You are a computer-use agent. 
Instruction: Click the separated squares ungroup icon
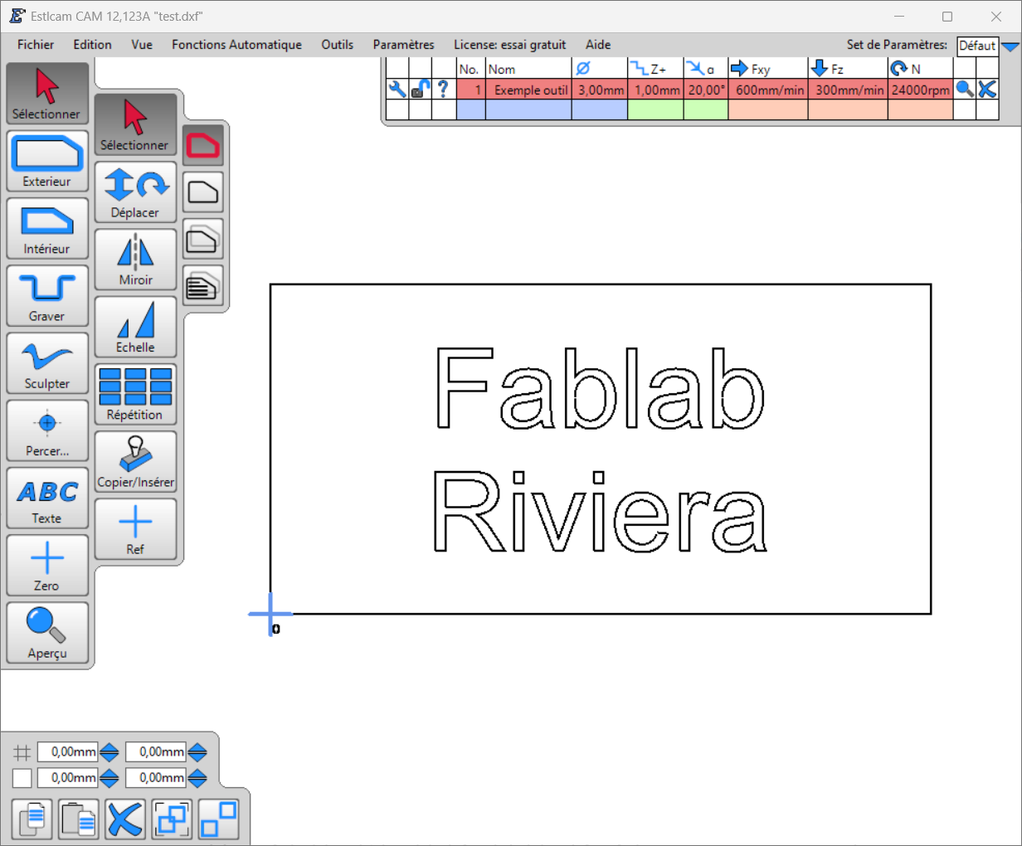[x=218, y=819]
